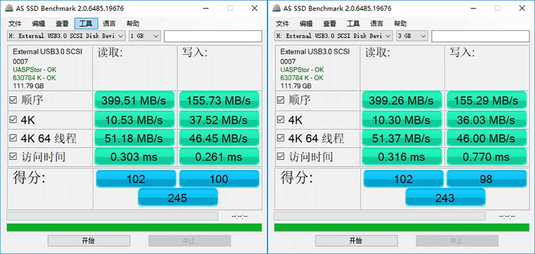Screen dimensions: 535x254
Task: Click 51.18 MB/s 4K 64 read result
Action: click(134, 138)
